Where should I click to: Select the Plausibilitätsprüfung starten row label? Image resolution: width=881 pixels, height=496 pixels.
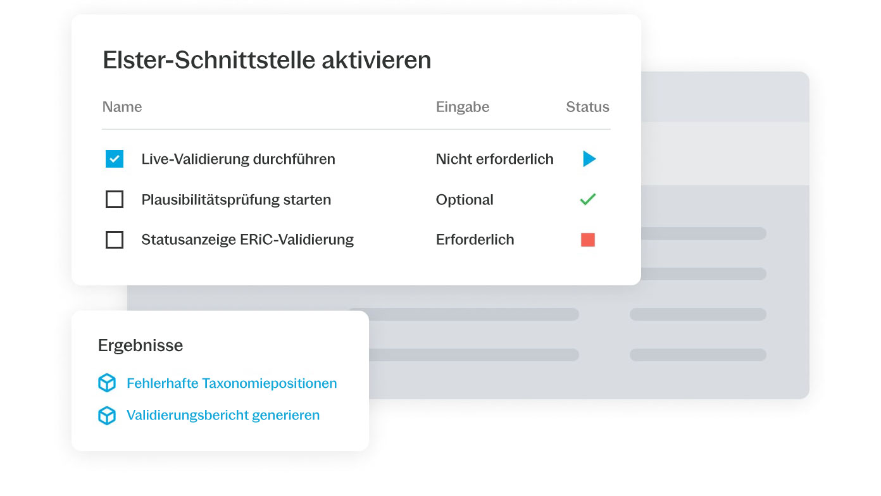pyautogui.click(x=236, y=200)
